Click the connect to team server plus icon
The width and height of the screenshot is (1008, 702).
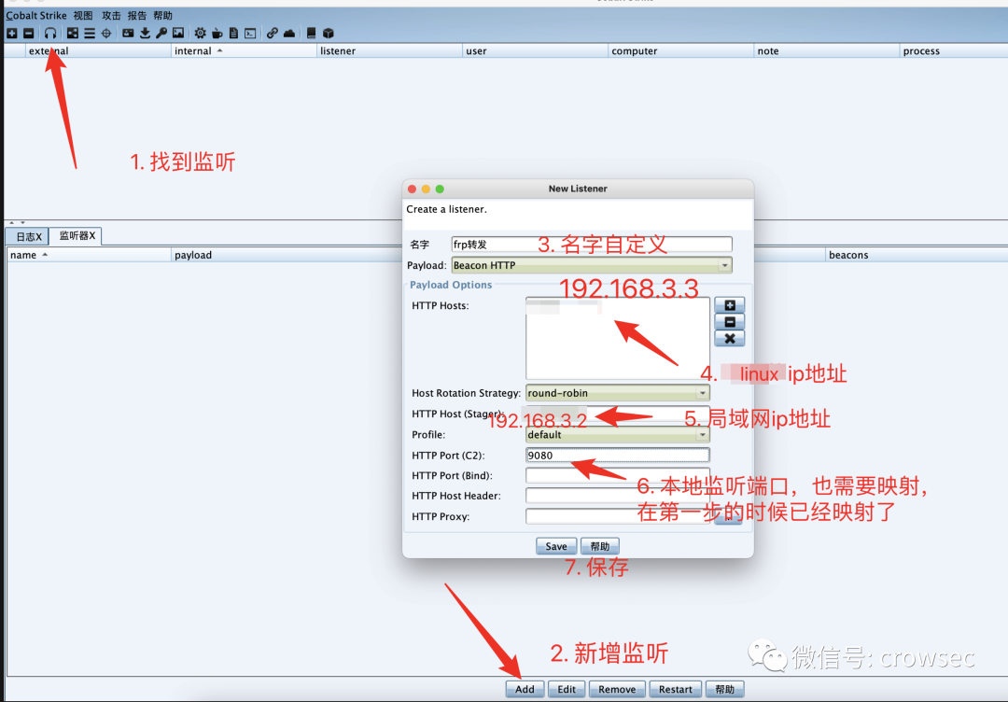tap(12, 33)
